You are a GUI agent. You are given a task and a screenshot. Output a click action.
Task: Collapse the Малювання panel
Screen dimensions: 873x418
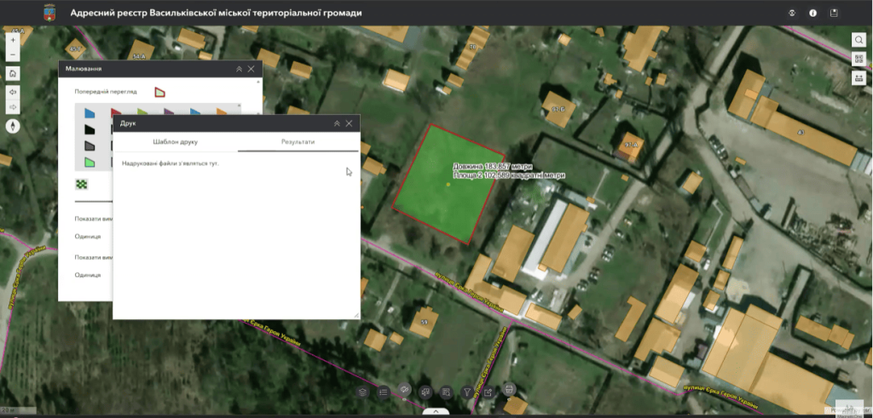(240, 69)
